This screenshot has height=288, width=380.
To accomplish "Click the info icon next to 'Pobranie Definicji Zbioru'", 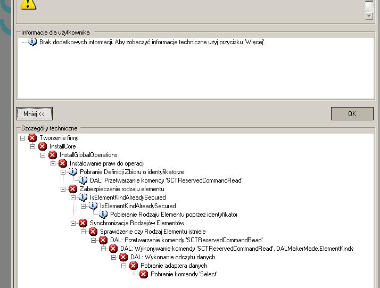I will tap(73, 172).
